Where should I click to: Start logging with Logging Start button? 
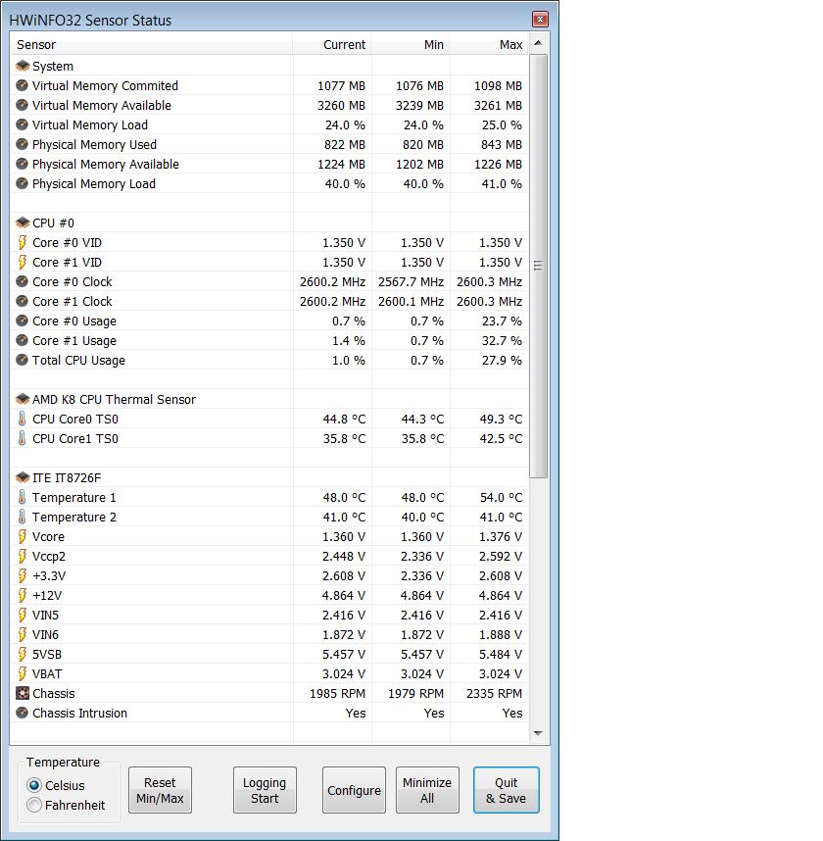[x=265, y=790]
